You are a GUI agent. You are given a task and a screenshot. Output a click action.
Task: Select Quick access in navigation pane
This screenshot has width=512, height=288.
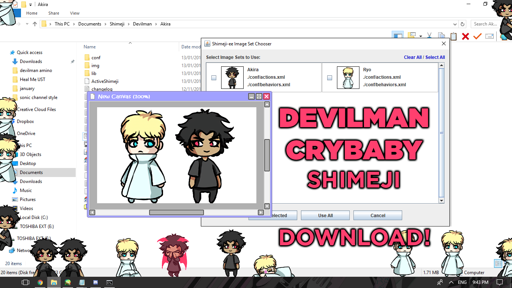30,52
